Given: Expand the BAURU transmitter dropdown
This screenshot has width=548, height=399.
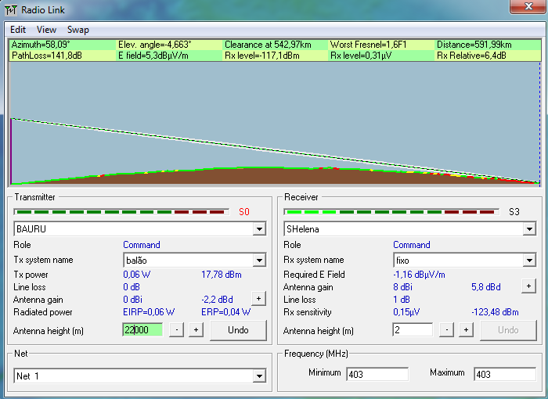Looking at the screenshot, I should (x=259, y=229).
